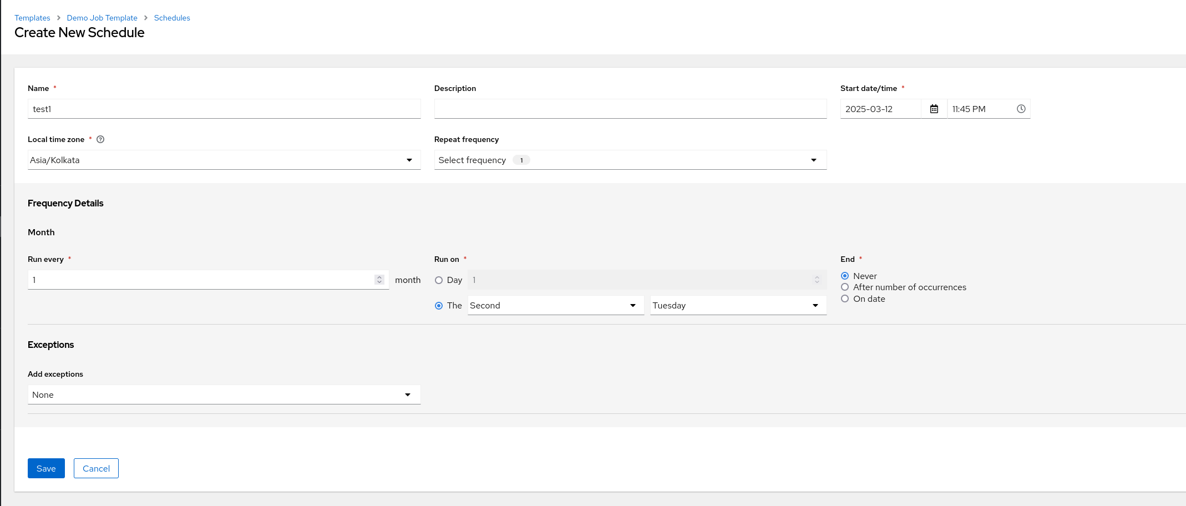Open the Tuesday weekday dropdown
The width and height of the screenshot is (1186, 506).
click(738, 306)
